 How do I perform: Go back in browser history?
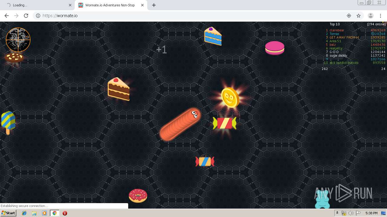pos(7,16)
